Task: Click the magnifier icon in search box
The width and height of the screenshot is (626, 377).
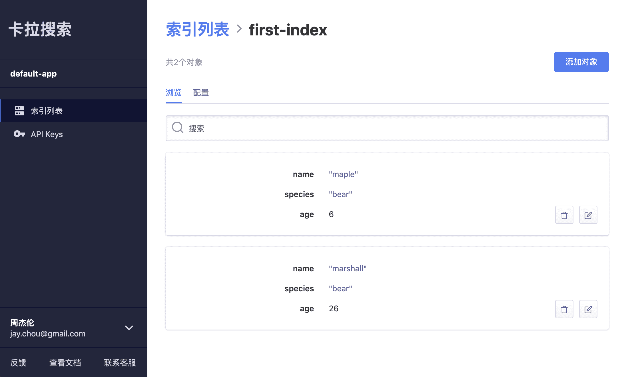Action: [x=177, y=128]
